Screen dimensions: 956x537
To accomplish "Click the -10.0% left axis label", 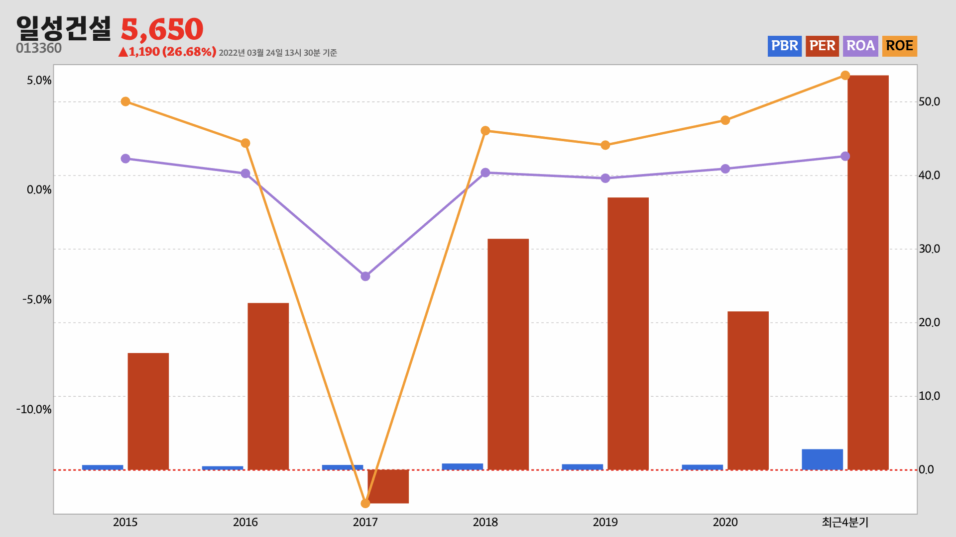I will click(34, 410).
